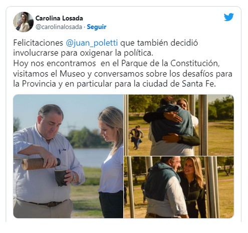Image resolution: width=248 pixels, height=233 pixels.
Task: Open the @juan_poletti mention link
Action: 92,43
